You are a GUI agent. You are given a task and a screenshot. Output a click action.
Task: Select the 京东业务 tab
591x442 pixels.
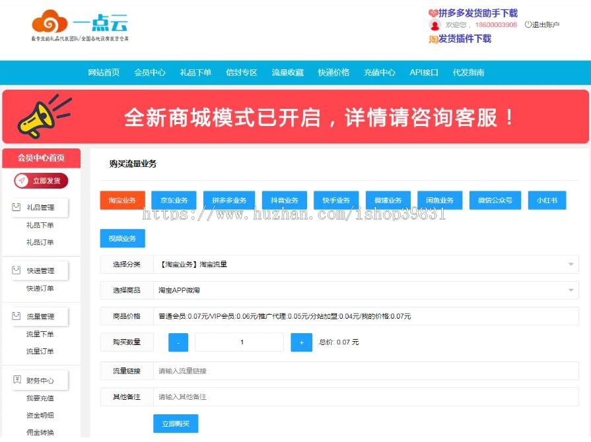click(174, 201)
